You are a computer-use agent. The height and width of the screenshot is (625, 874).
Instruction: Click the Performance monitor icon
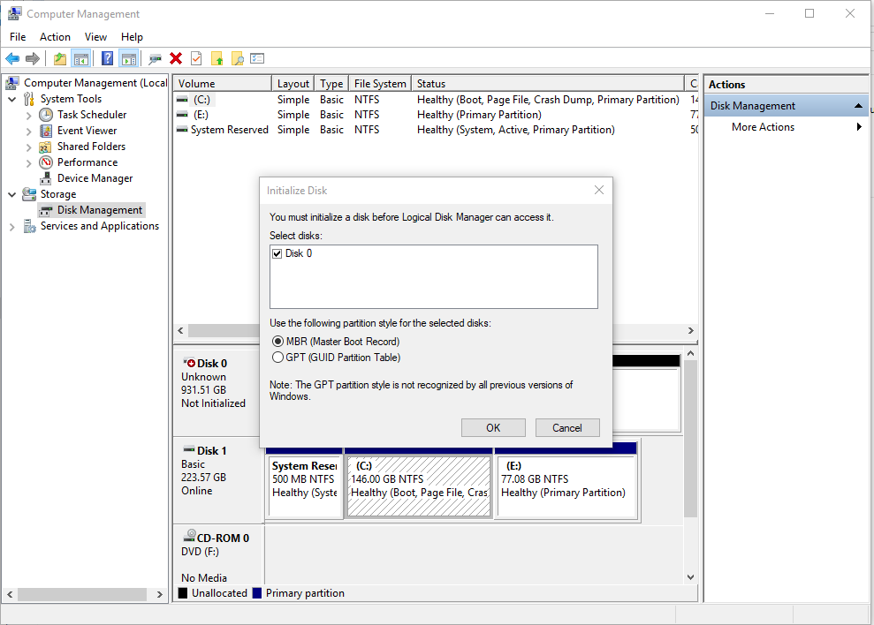[46, 162]
